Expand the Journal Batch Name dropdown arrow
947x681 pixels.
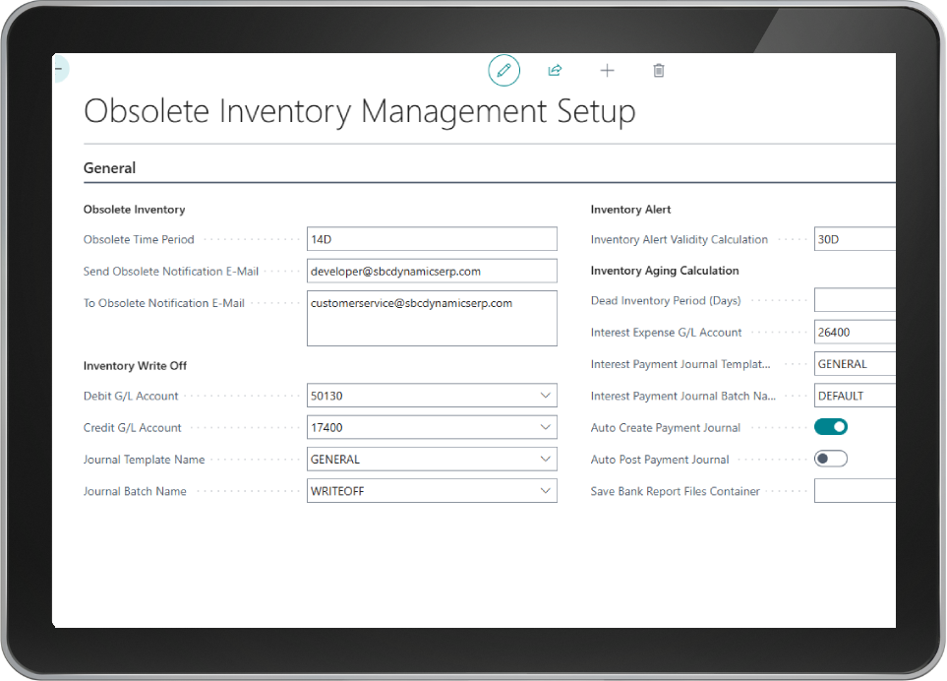[x=546, y=491]
